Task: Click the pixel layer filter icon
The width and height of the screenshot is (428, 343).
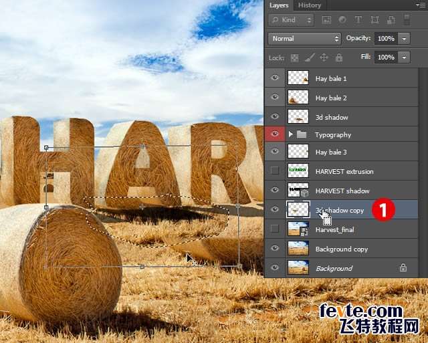Action: pyautogui.click(x=327, y=21)
